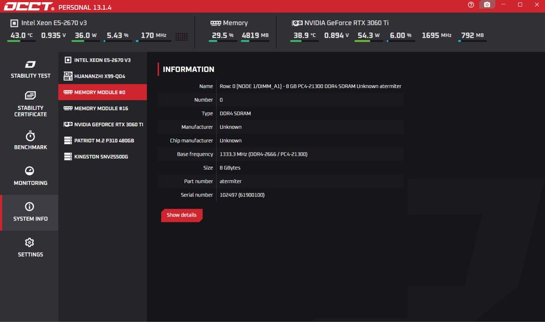Click the CPU clock 170 MHz reading

coord(153,35)
